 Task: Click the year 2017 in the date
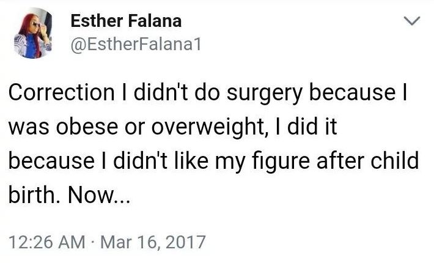[x=188, y=241]
